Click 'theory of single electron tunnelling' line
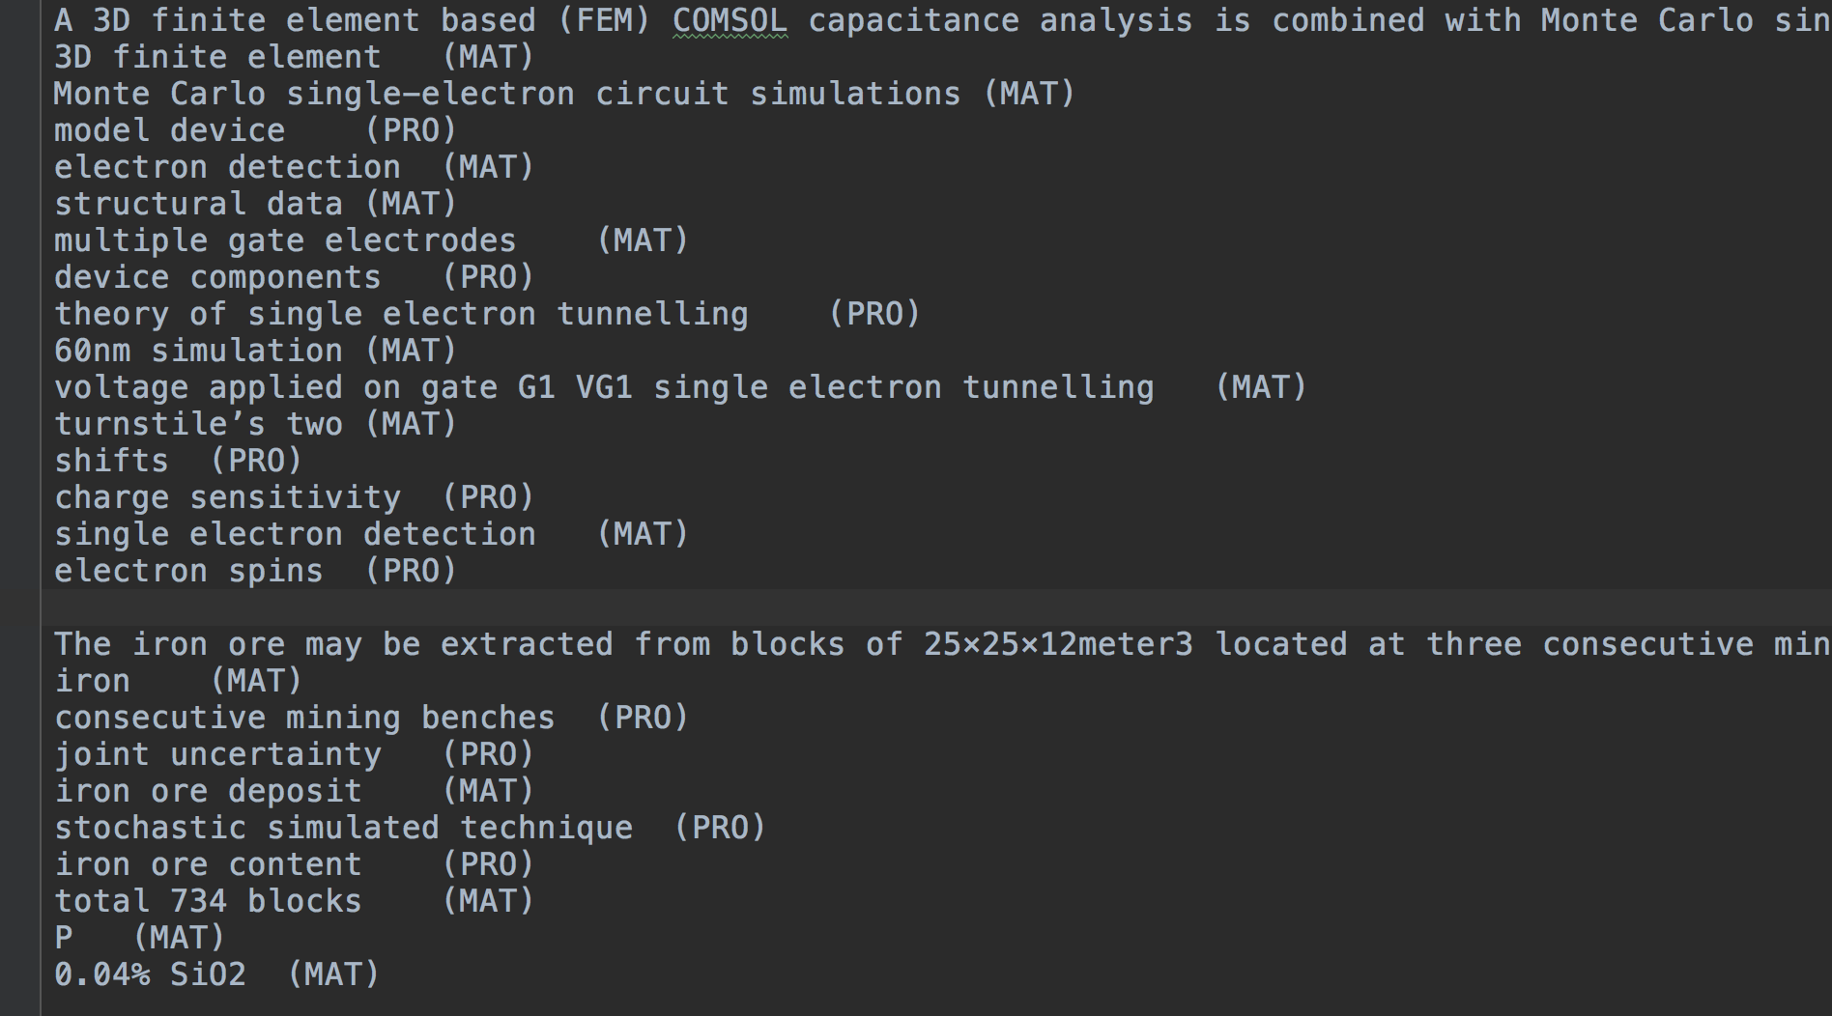Viewport: 1832px width, 1016px height. pos(487,314)
